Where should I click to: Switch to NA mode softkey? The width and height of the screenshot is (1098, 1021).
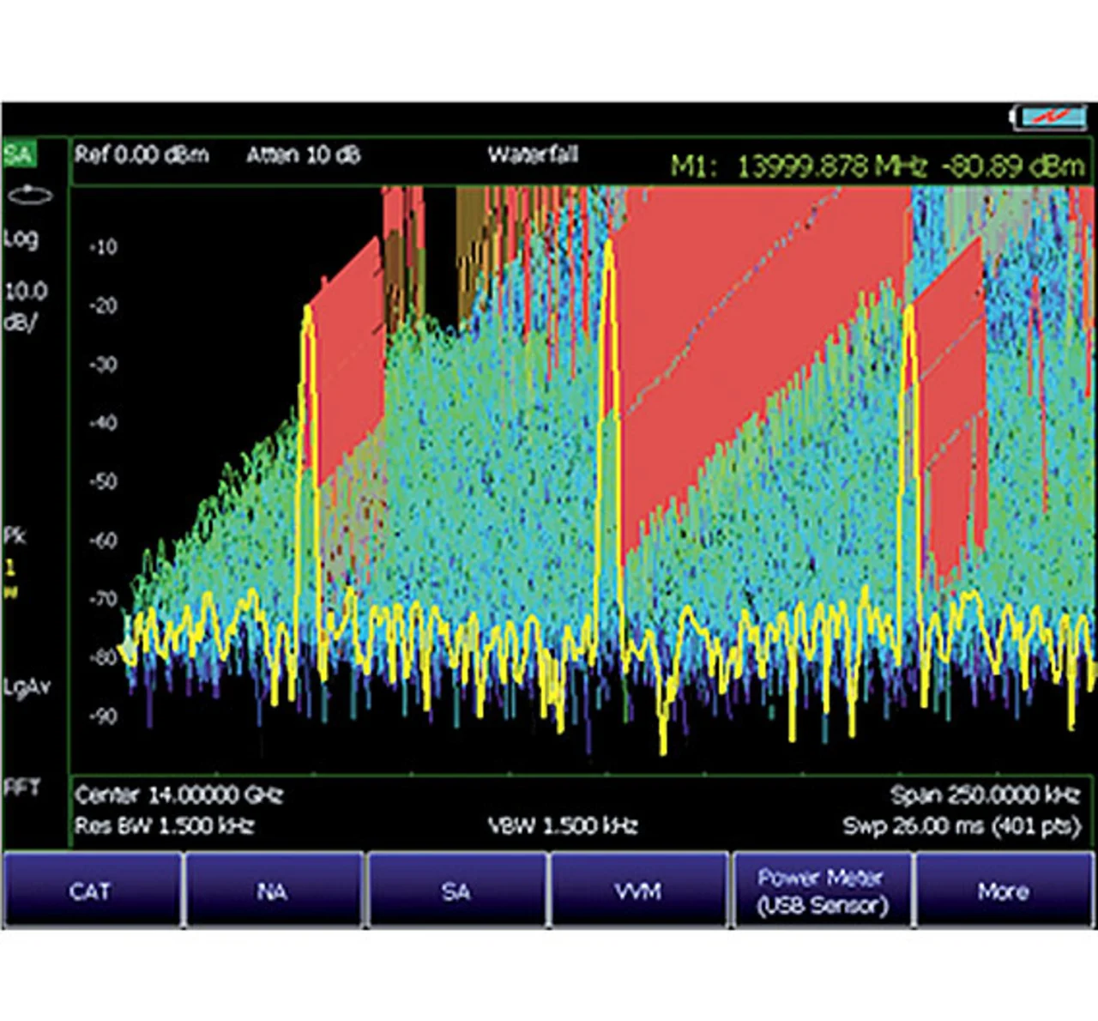click(x=273, y=891)
